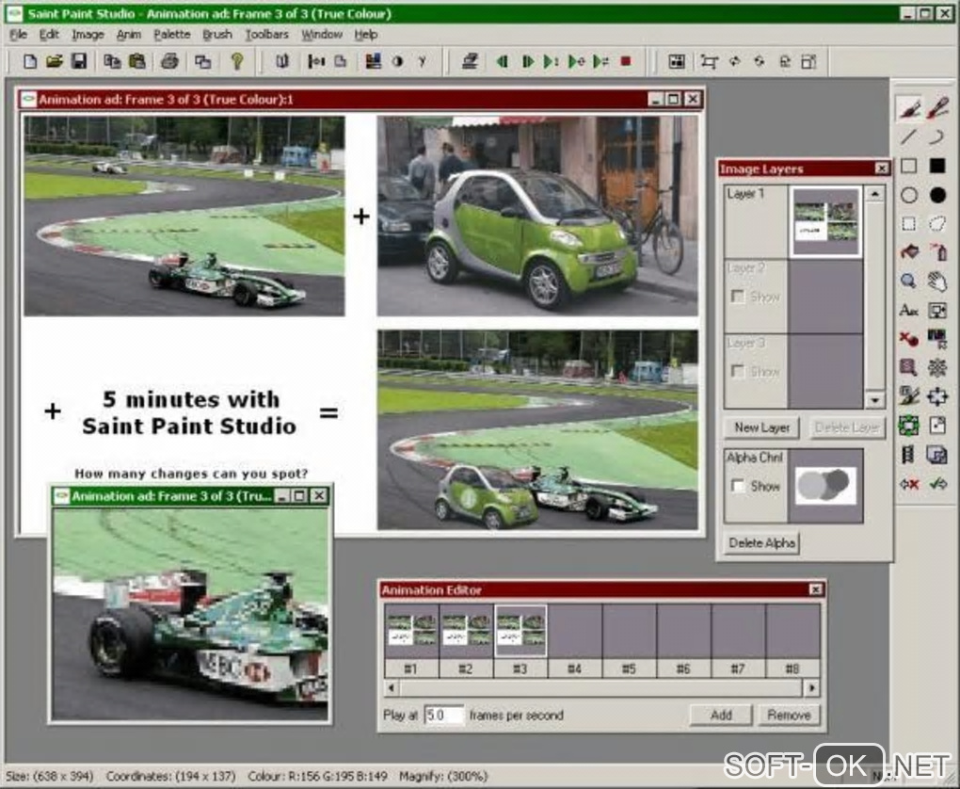Image resolution: width=960 pixels, height=789 pixels.
Task: Click the frames per second input field
Action: 444,715
